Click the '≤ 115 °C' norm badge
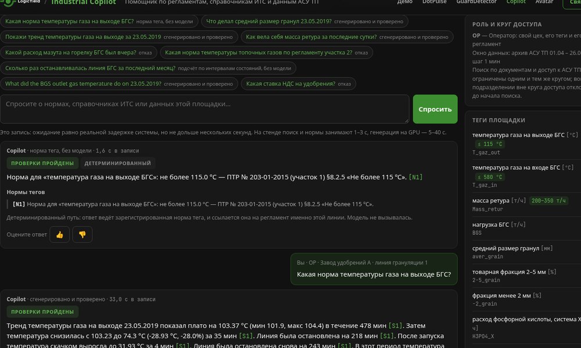This screenshot has height=348, width=581. [489, 144]
